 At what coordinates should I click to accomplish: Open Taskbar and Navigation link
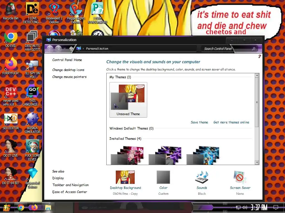coord(70,185)
